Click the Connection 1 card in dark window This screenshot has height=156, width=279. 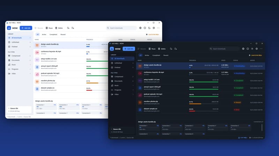pos(149,128)
